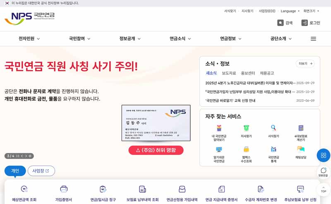Open 수급자 계좌번호 변경 icon

261,189
